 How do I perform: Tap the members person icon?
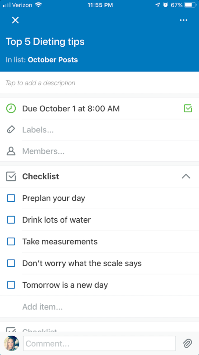pyautogui.click(x=11, y=151)
